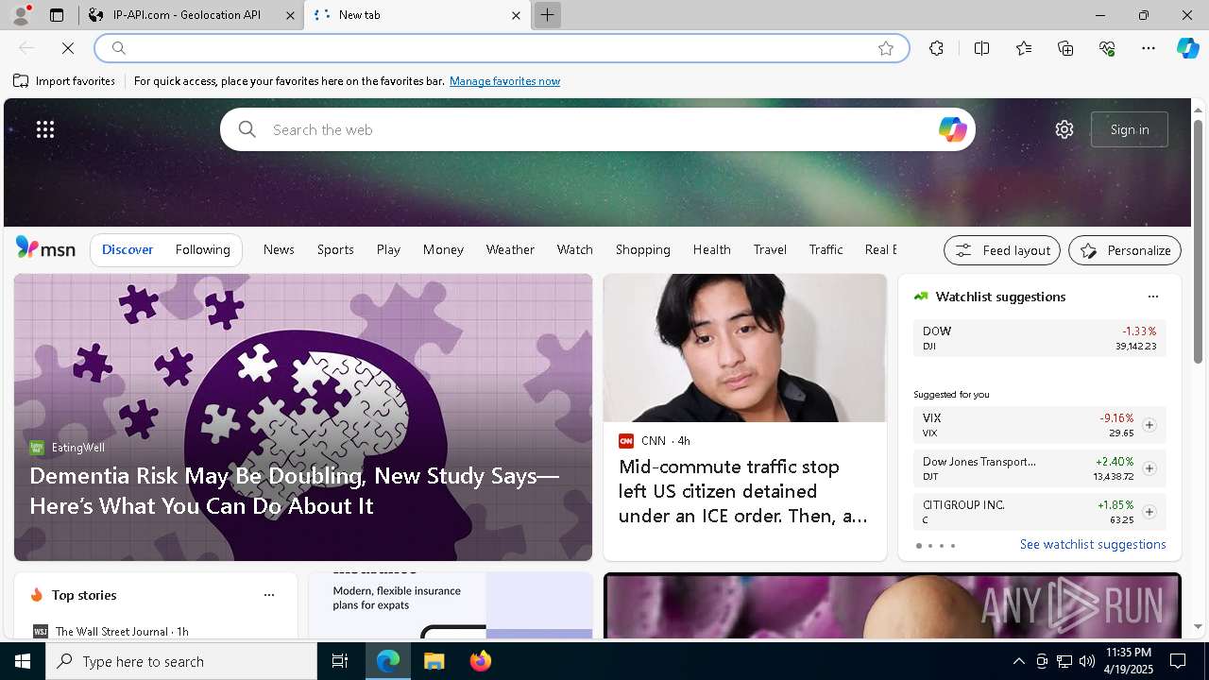Open the News category
Viewport: 1209px width, 680px height.
tap(279, 249)
